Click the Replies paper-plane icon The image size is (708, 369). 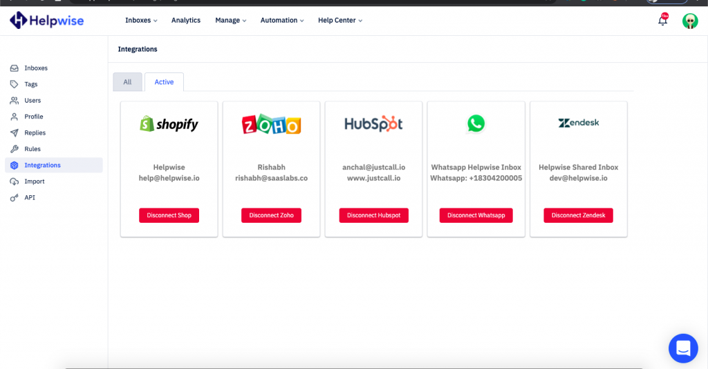[15, 133]
